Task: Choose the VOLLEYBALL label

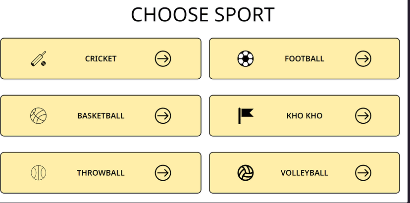Action: (x=305, y=173)
